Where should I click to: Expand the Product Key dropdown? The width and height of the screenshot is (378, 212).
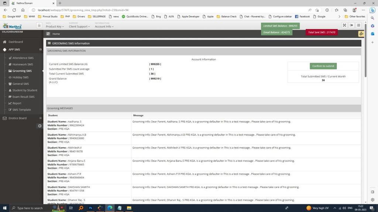(55, 26)
